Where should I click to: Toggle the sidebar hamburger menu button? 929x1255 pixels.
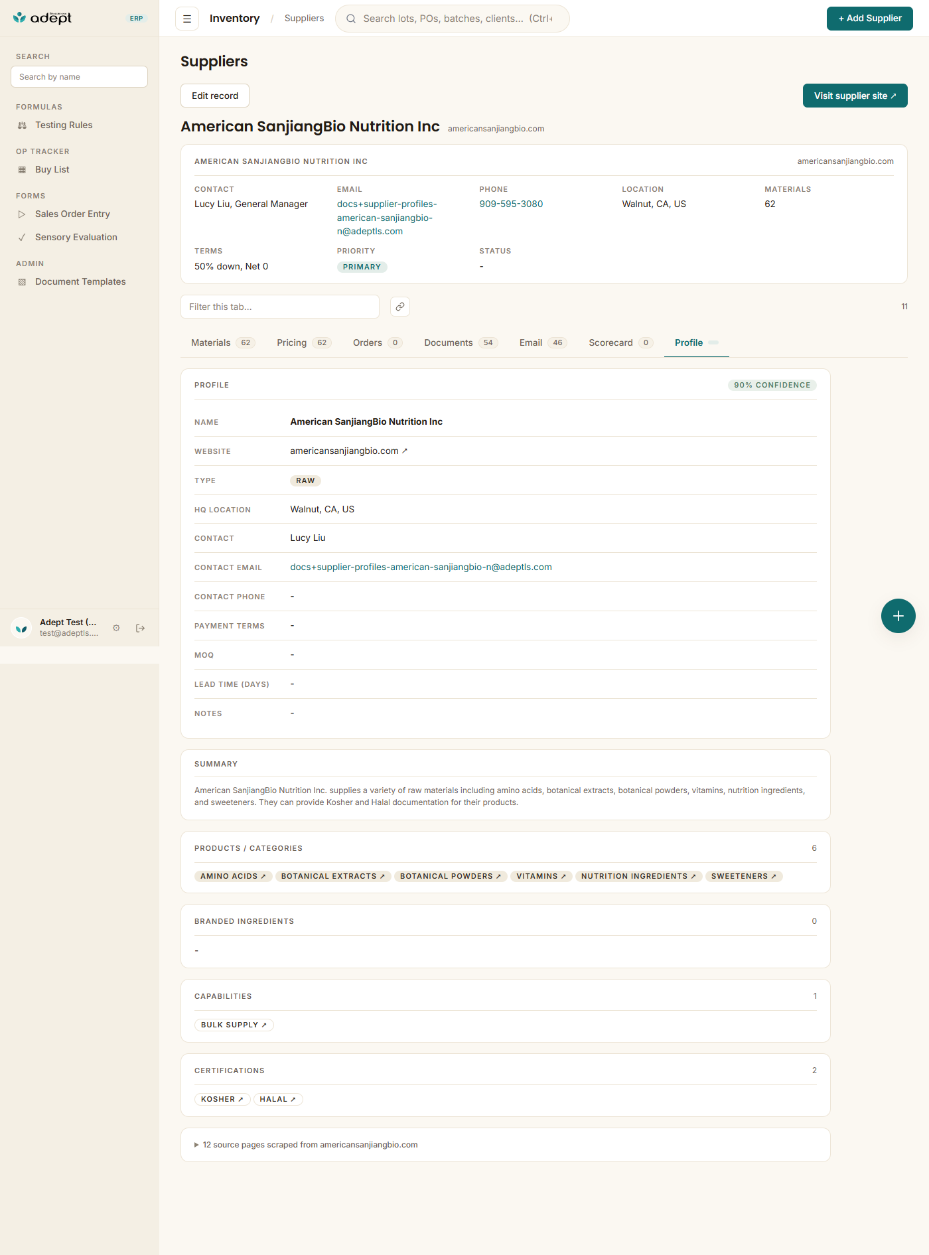tap(187, 19)
